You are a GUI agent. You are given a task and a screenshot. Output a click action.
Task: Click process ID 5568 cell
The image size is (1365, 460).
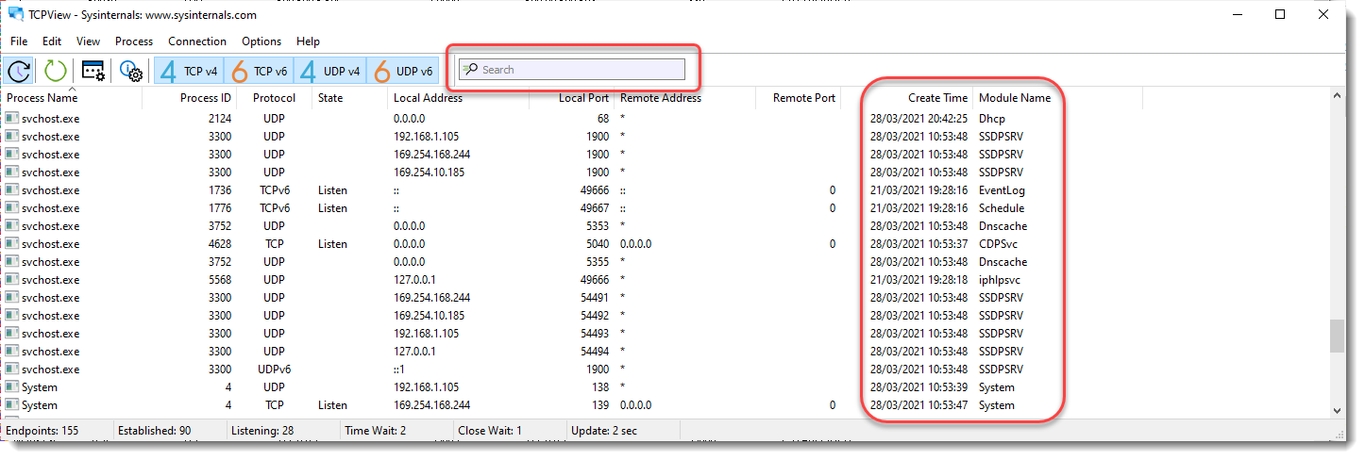click(219, 280)
